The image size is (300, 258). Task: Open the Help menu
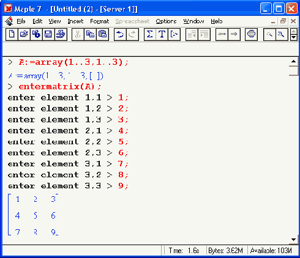pos(217,21)
